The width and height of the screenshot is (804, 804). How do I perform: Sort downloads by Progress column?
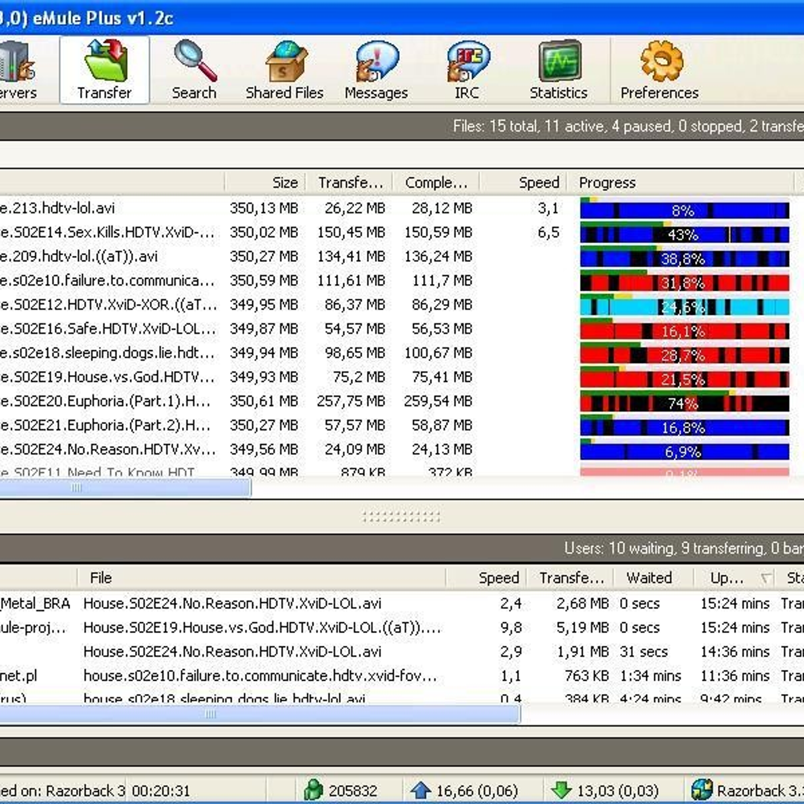681,182
